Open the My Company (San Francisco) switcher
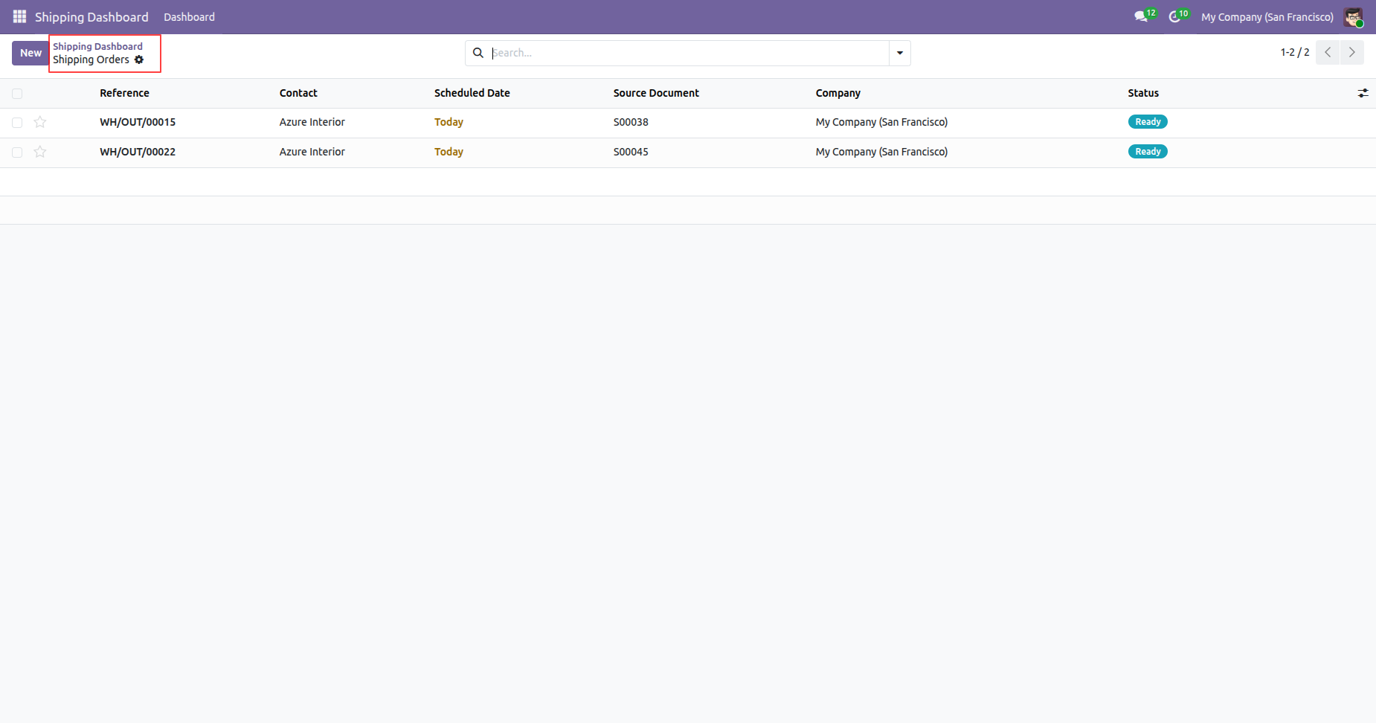 (x=1267, y=16)
